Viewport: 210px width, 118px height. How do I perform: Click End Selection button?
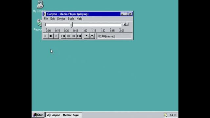[92, 36]
